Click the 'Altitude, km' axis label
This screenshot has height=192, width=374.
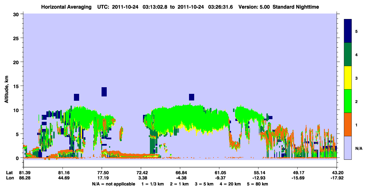(6, 89)
